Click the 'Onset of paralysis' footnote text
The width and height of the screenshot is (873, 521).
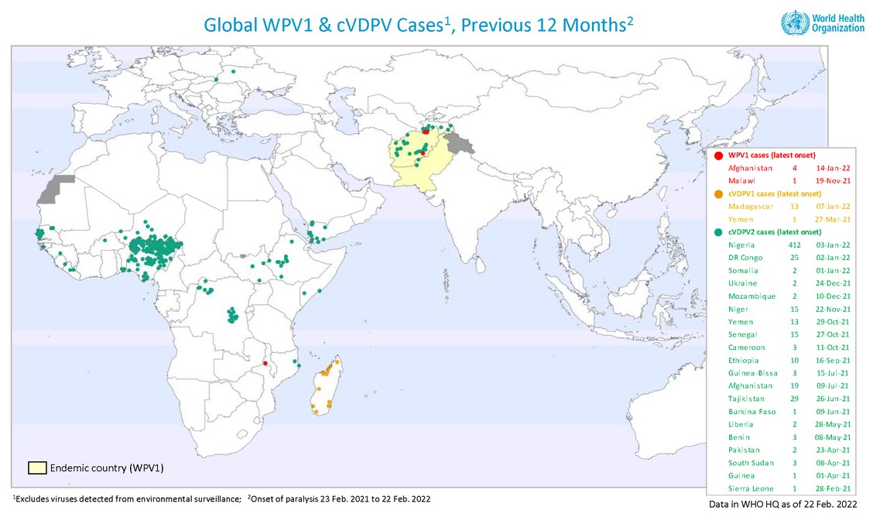click(341, 499)
